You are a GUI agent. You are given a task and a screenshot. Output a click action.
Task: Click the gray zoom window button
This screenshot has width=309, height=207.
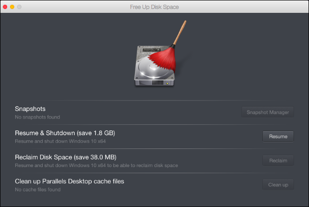coord(19,7)
